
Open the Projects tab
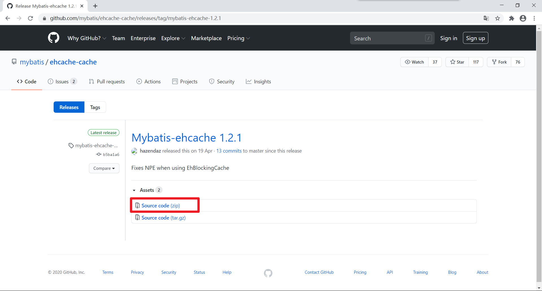185,81
